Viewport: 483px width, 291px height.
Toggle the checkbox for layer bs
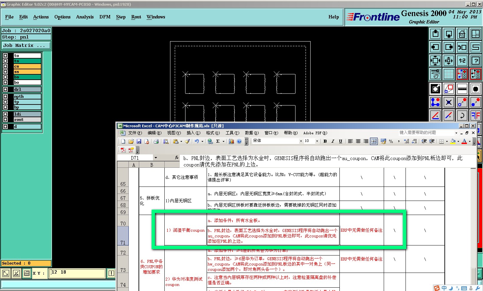click(5, 77)
